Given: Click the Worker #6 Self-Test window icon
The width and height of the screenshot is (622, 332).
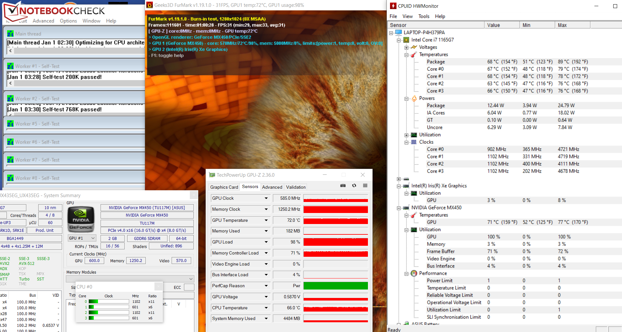Looking at the screenshot, I should click(10, 142).
